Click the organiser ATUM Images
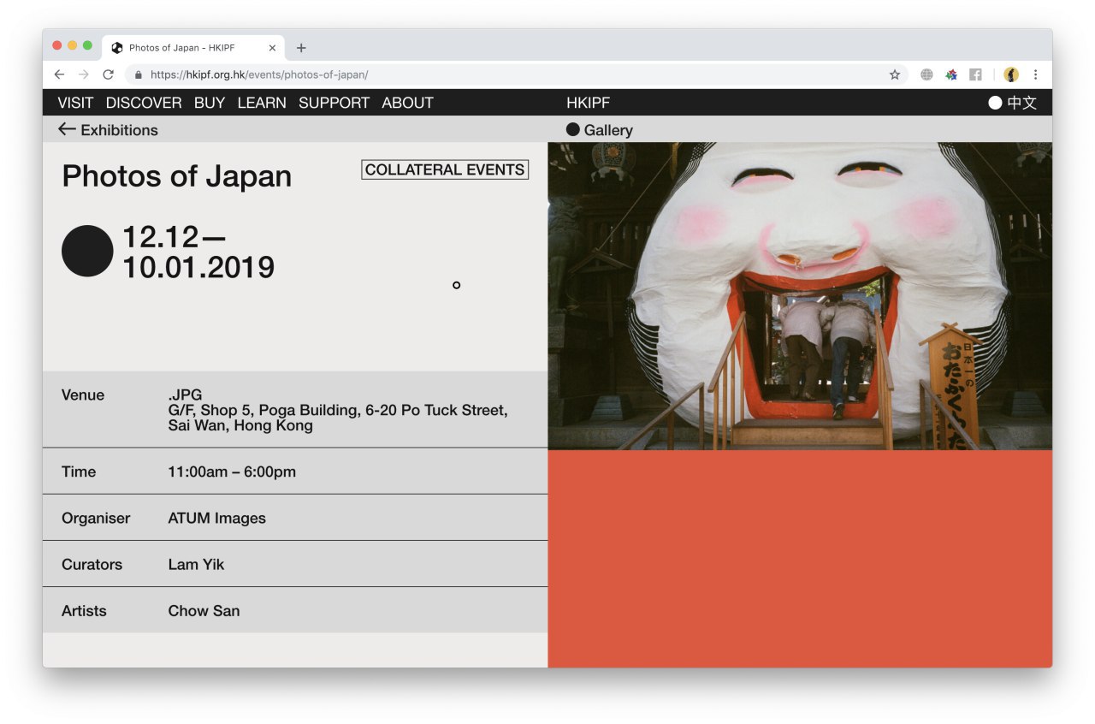1095x724 pixels. pyautogui.click(x=216, y=518)
